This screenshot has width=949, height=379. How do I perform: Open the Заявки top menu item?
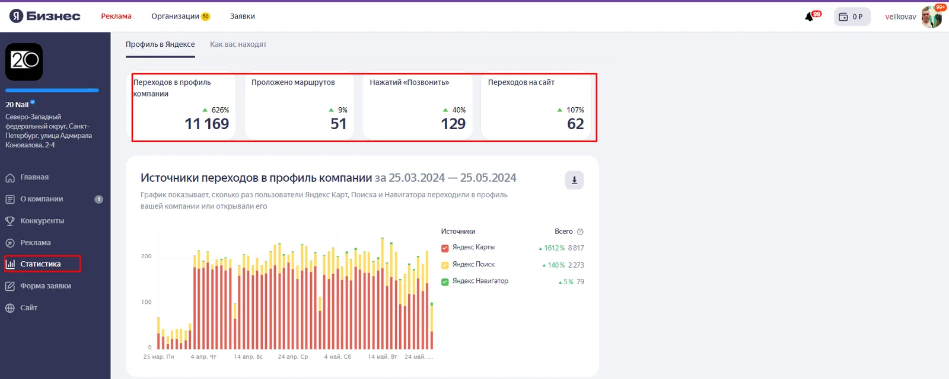[243, 17]
